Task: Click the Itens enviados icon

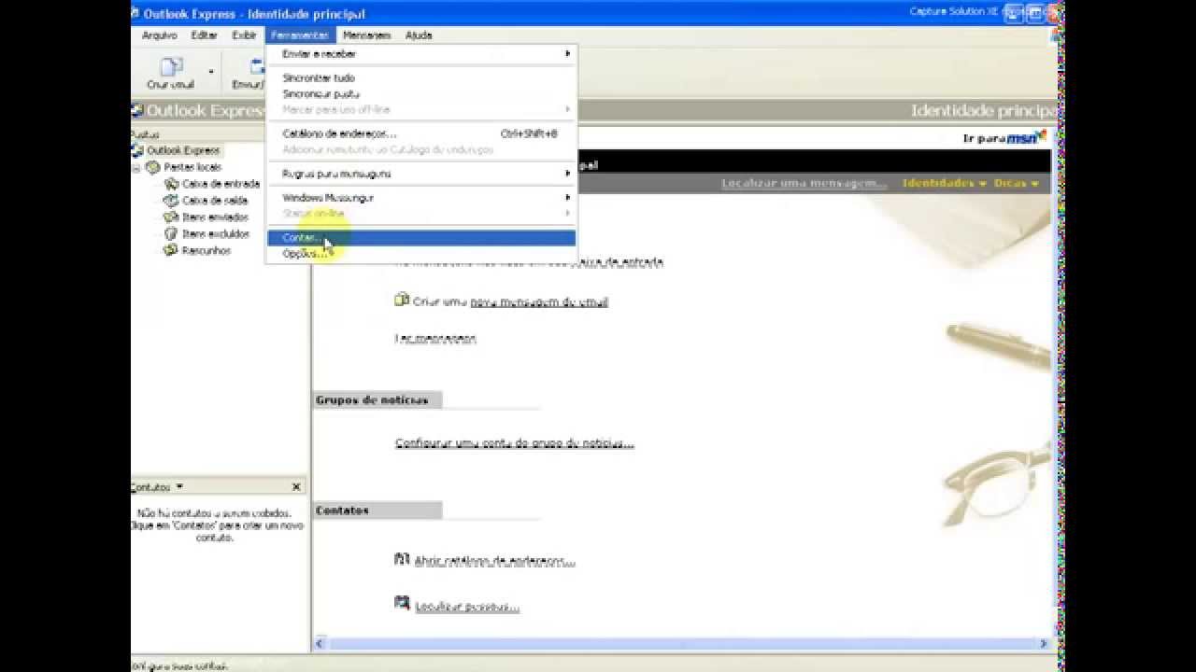Action: (x=171, y=217)
